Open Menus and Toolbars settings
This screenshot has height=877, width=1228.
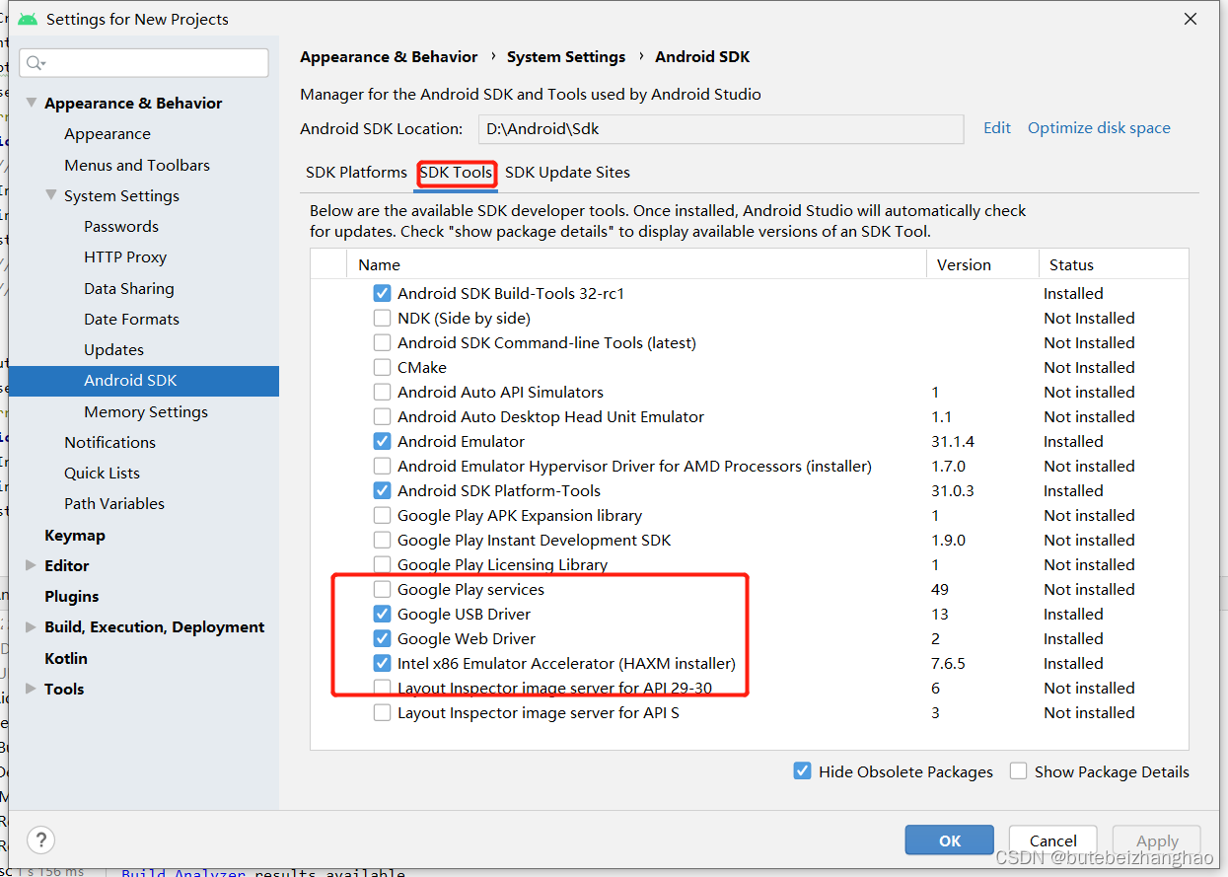[137, 165]
